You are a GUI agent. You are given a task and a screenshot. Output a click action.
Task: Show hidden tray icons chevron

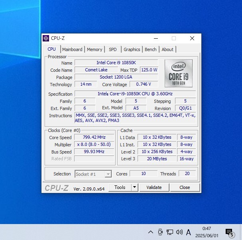151,232
